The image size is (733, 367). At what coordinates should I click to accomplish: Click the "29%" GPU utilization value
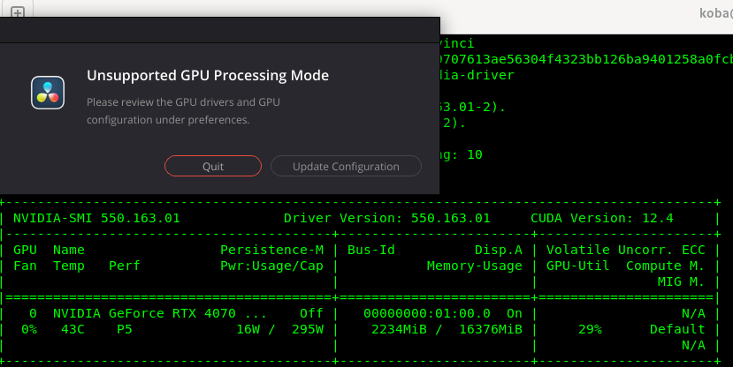pos(590,329)
